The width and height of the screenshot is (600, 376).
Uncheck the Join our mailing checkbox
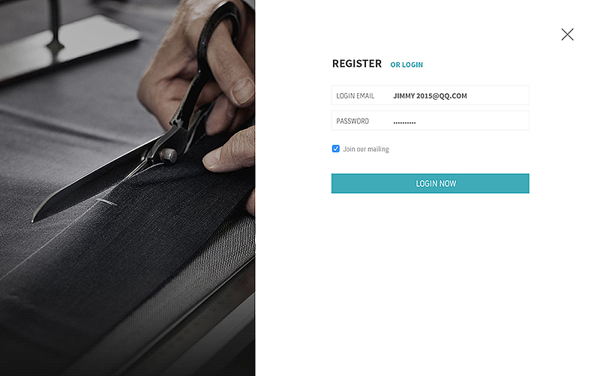coord(335,149)
